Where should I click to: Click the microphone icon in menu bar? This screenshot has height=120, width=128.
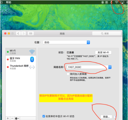(103, 2)
